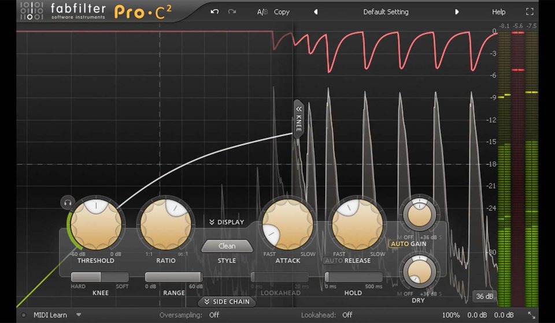
Task: Click the Release knob
Action: point(357,224)
